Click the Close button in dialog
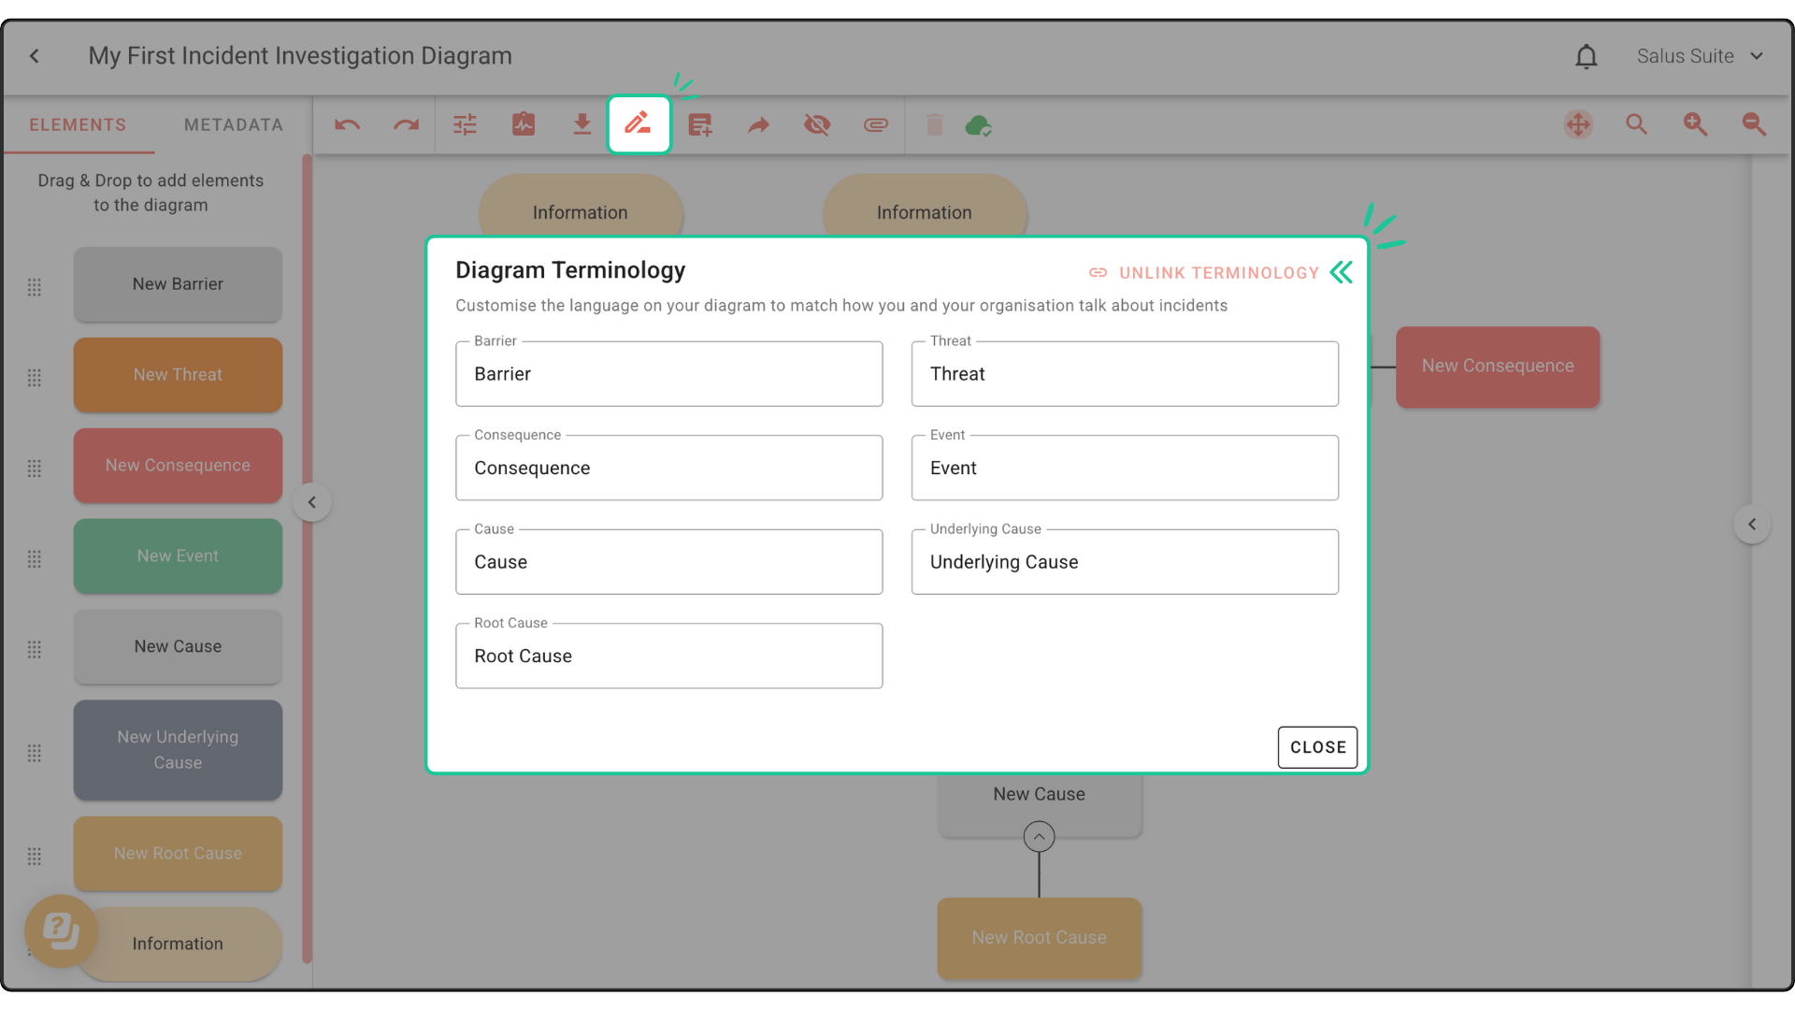The image size is (1795, 1010). click(1317, 747)
